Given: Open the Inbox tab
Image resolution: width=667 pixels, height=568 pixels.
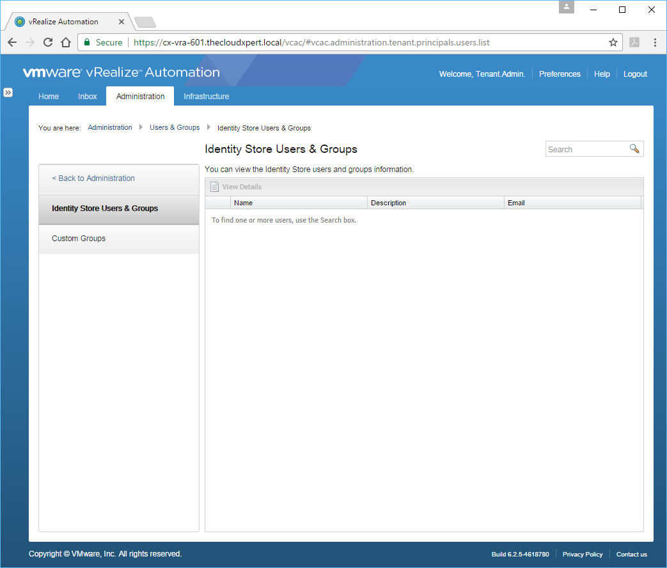Looking at the screenshot, I should 88,97.
